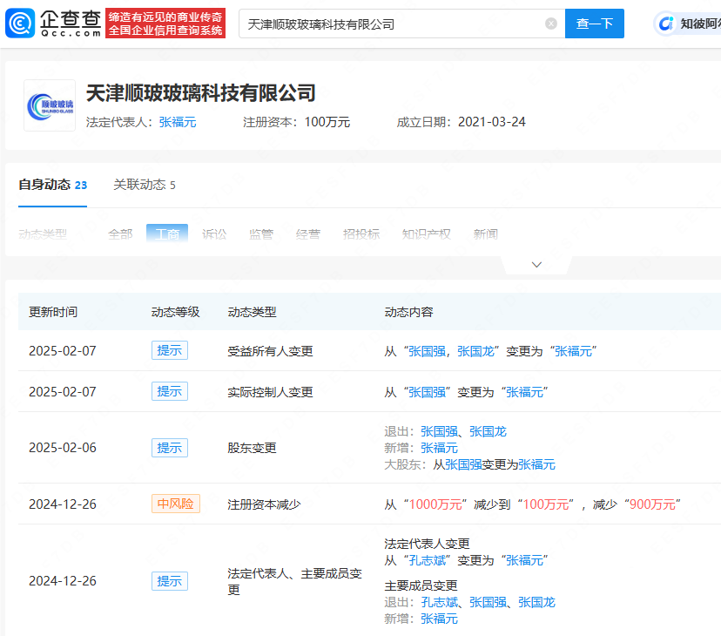The height and width of the screenshot is (636, 721).
Task: Select the 招投标 filter
Action: tap(361, 234)
